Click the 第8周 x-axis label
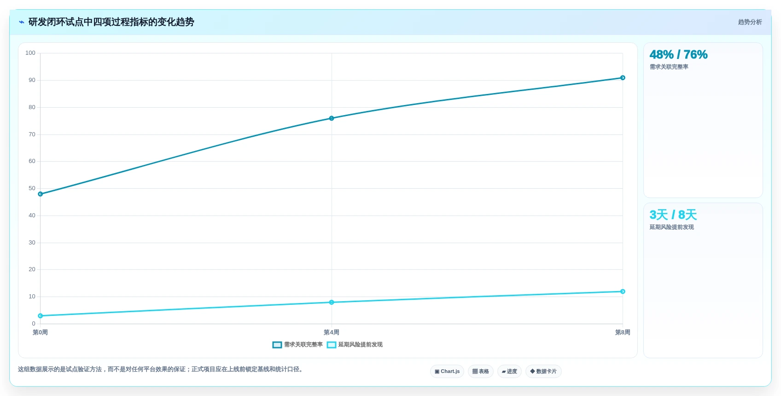The image size is (781, 396). click(x=623, y=332)
